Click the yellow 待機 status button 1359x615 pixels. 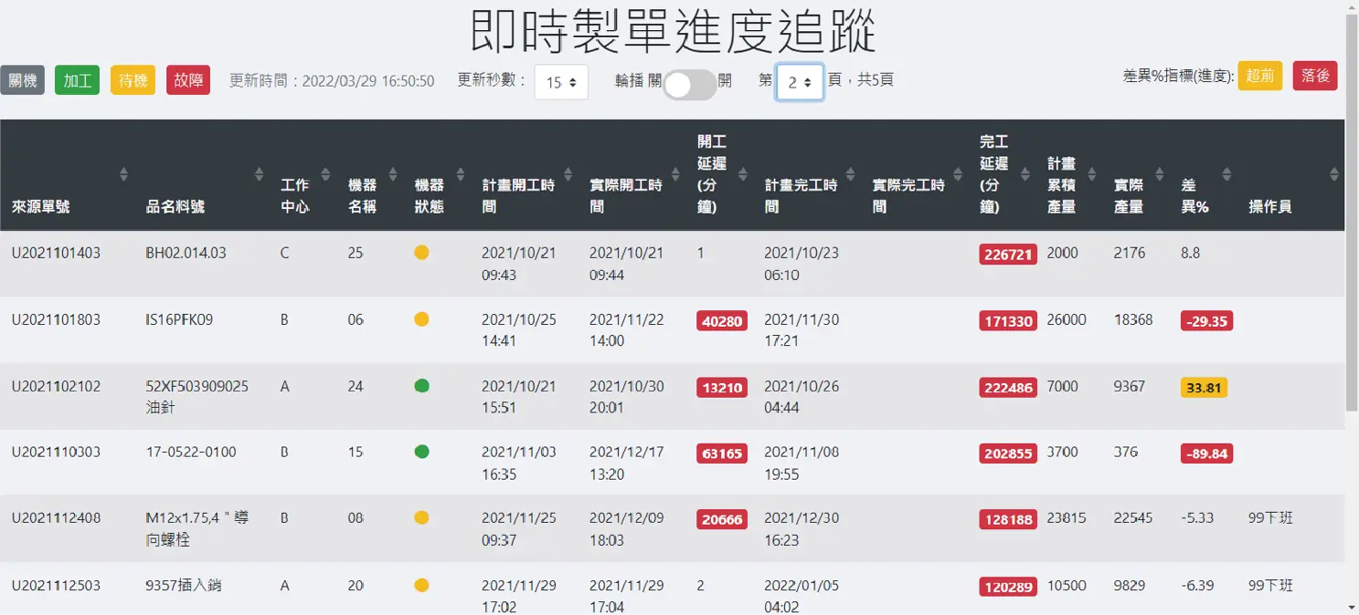click(133, 80)
